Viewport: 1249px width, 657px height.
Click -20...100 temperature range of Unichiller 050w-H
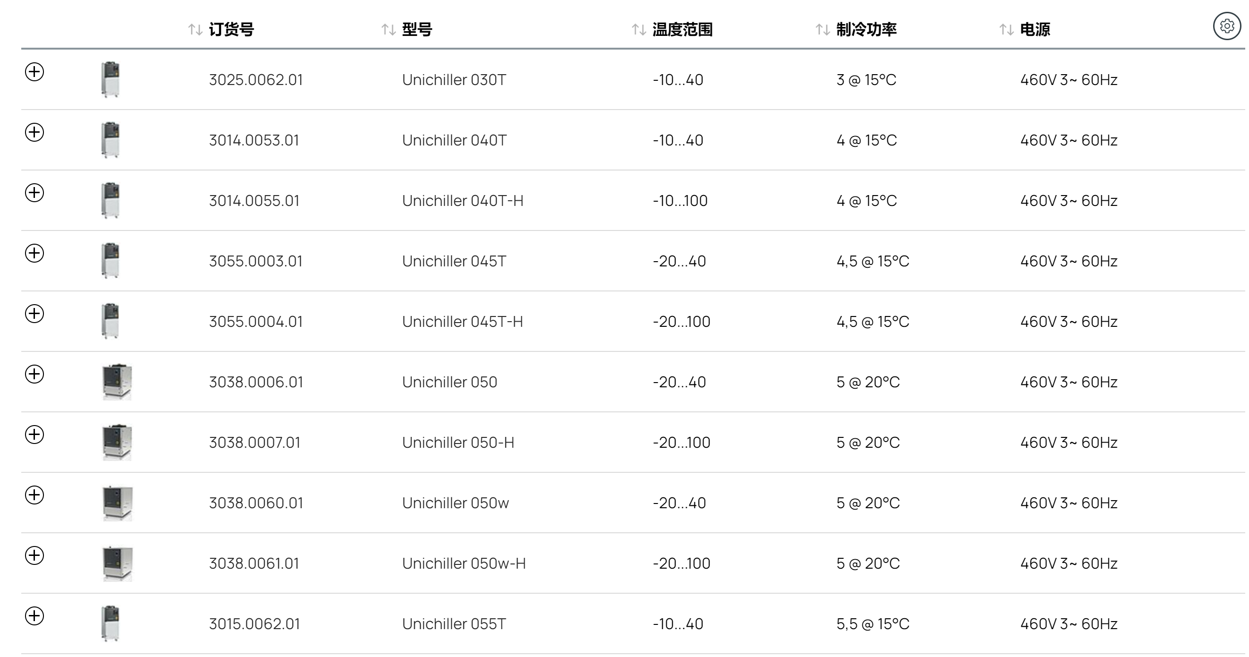point(682,563)
